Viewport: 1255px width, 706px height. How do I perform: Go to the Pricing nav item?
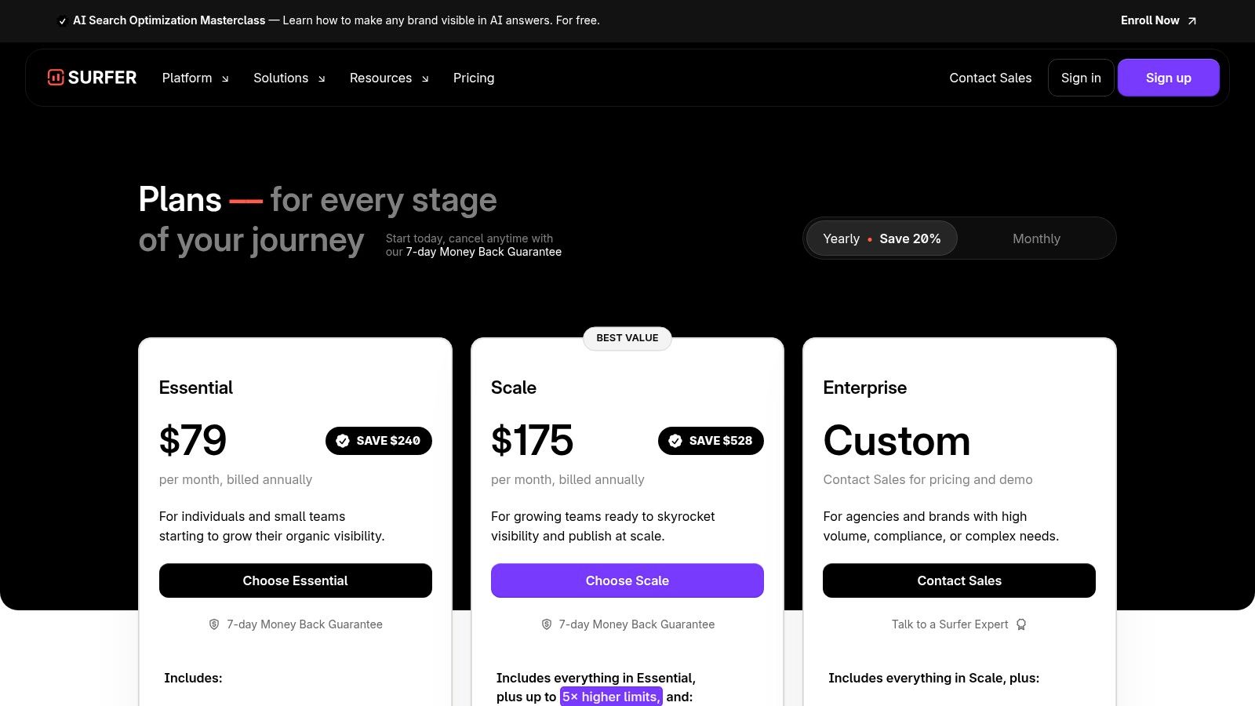(474, 78)
